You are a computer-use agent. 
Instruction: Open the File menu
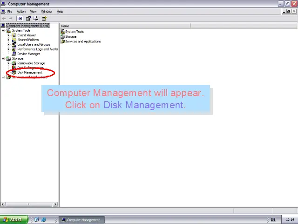tap(9, 11)
